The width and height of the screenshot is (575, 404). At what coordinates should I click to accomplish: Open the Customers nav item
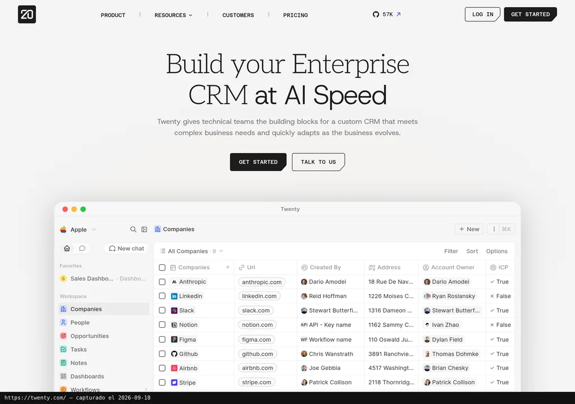(238, 15)
